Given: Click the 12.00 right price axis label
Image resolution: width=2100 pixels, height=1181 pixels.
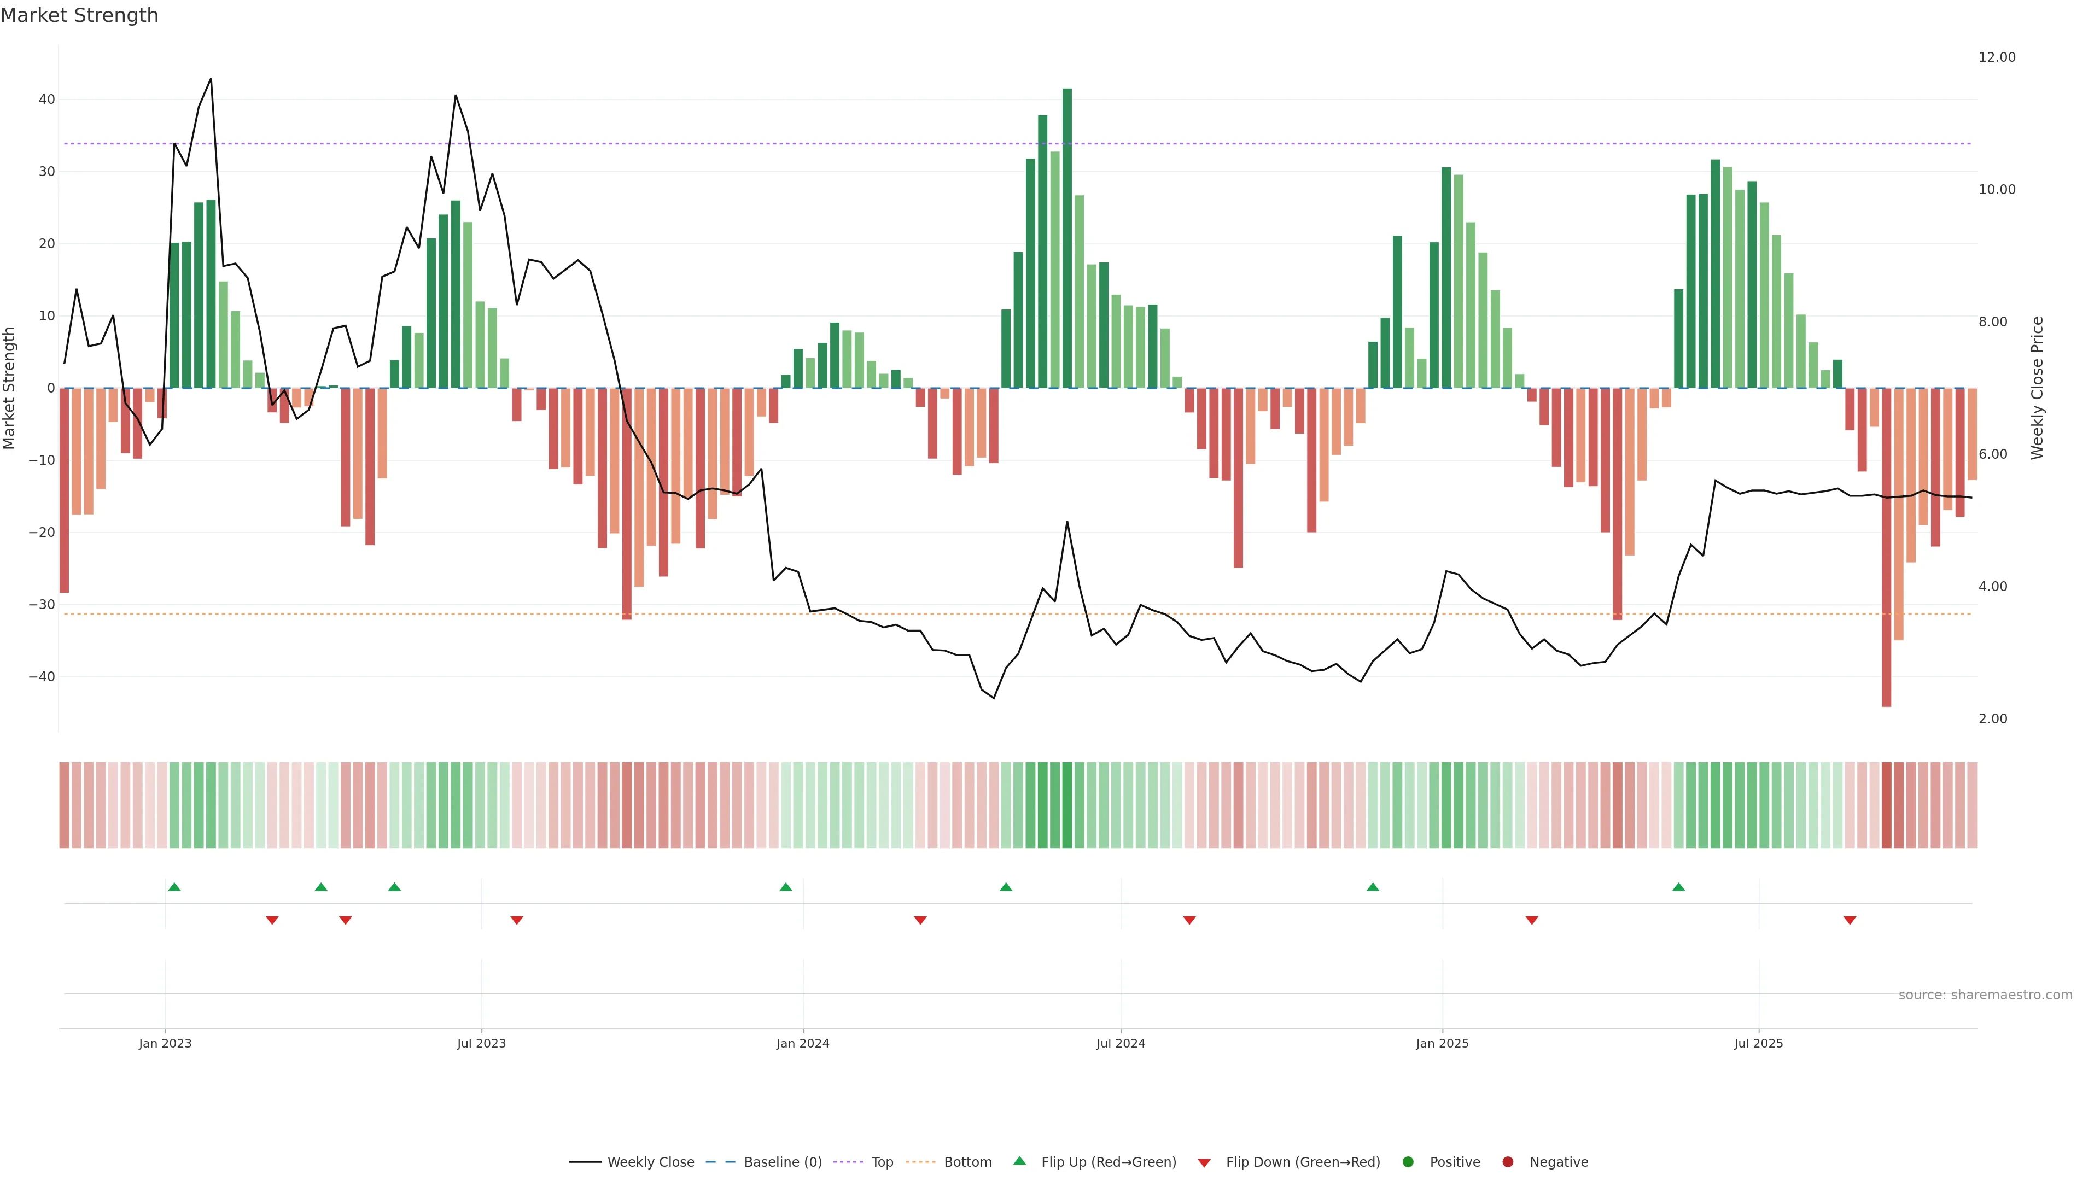Looking at the screenshot, I should coord(1997,57).
